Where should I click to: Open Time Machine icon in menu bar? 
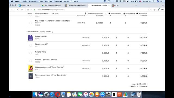point(109,1)
